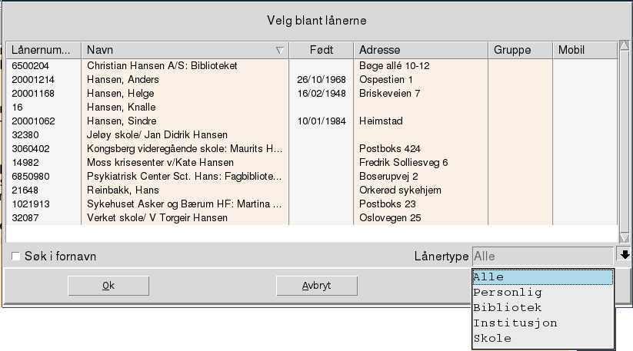Open the Lånertype dropdown arrow
Image resolution: width=633 pixels, height=351 pixels.
click(625, 255)
